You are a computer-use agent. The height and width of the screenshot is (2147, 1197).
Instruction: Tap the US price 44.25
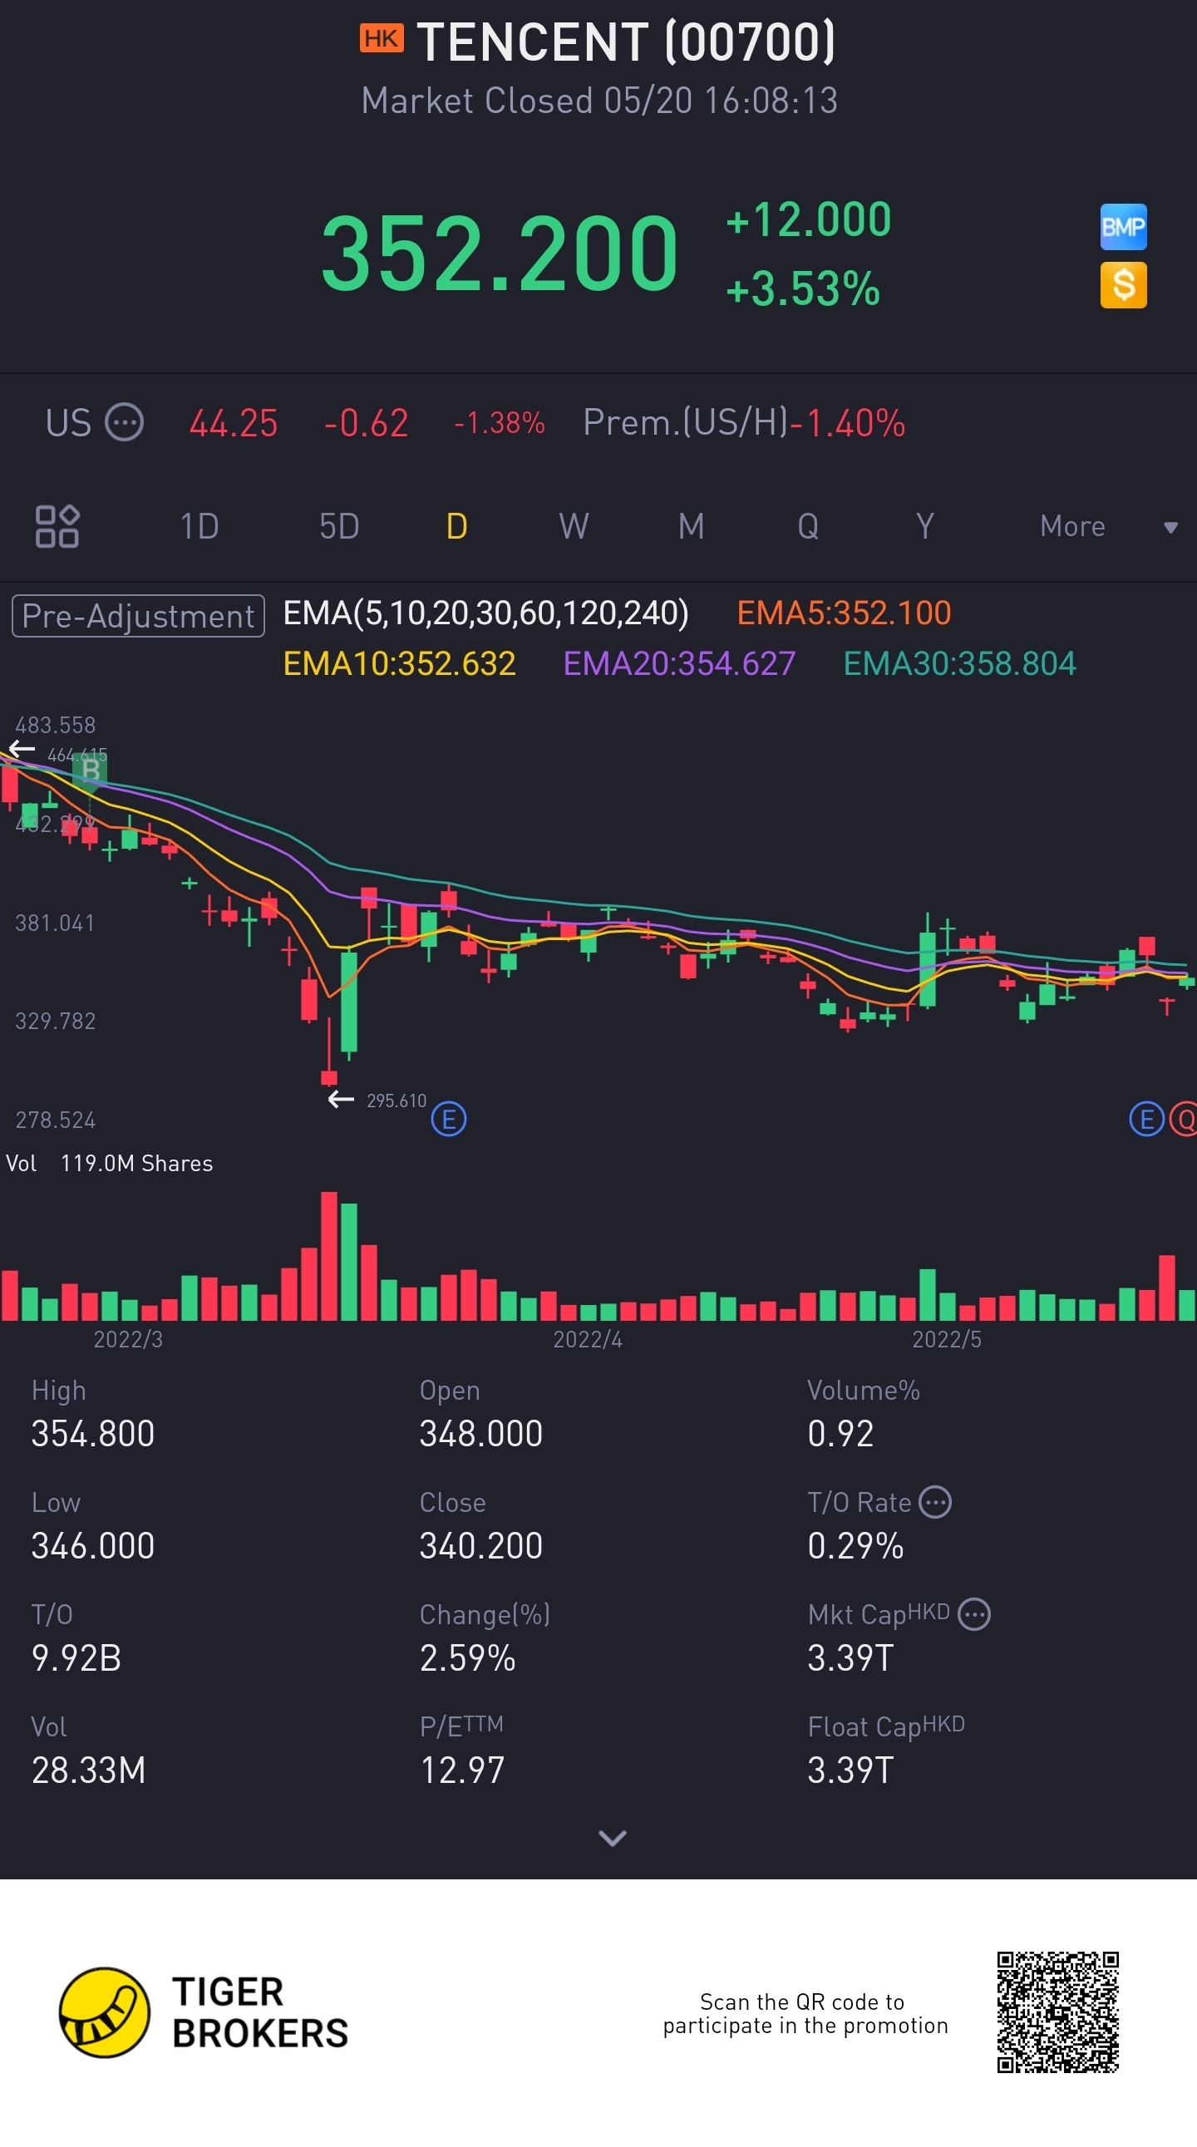coord(234,423)
